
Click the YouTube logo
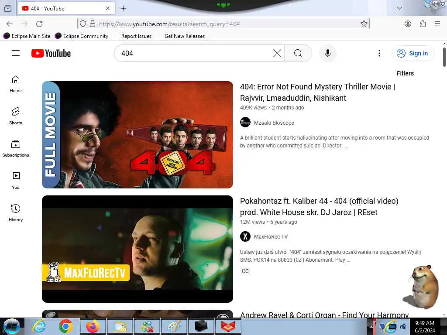pyautogui.click(x=51, y=53)
